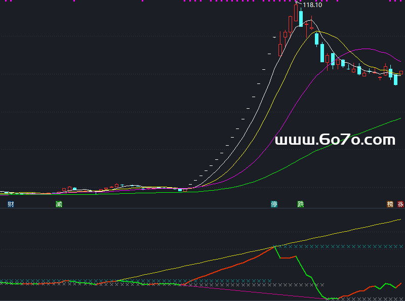Open the 减 shareholder reduction marker
405x301 pixels.
click(59, 204)
